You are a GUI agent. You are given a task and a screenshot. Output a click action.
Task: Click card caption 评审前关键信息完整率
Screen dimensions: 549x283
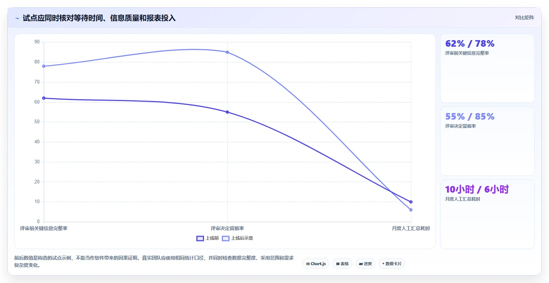467,53
